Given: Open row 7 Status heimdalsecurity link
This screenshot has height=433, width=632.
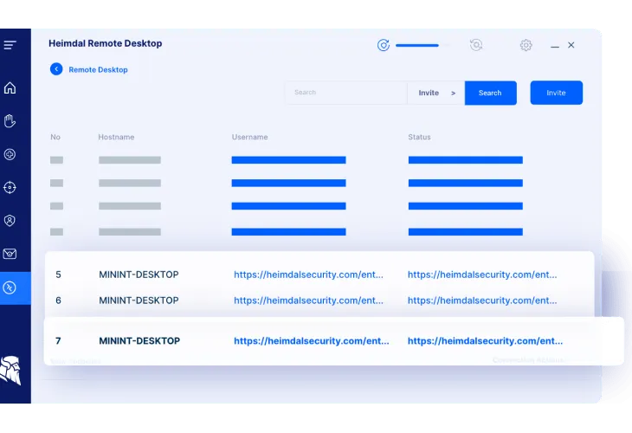Looking at the screenshot, I should coord(485,340).
